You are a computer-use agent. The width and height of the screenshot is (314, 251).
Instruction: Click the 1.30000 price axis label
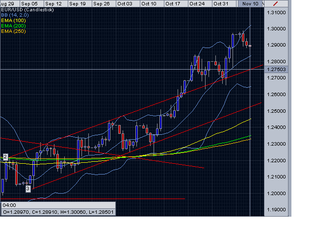276,29
